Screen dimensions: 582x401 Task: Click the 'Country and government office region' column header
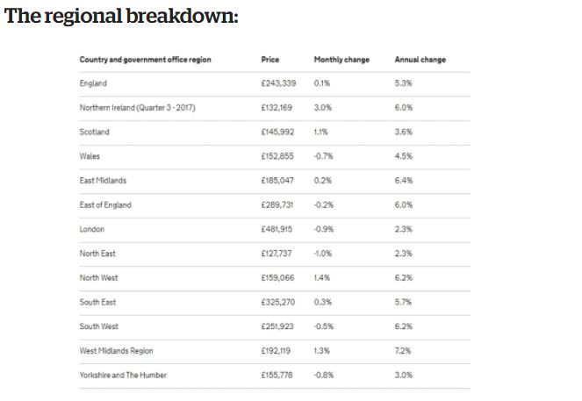[x=145, y=60]
